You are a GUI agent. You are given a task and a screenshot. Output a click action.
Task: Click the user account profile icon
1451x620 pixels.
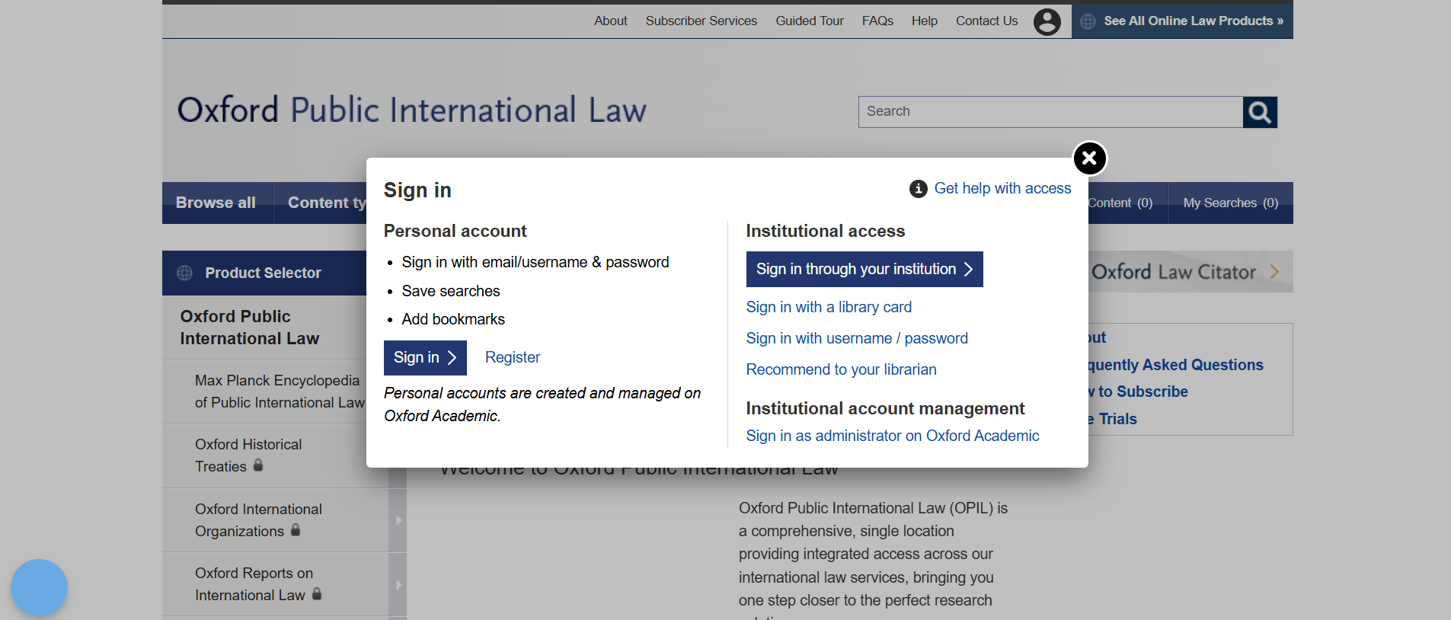(x=1047, y=21)
